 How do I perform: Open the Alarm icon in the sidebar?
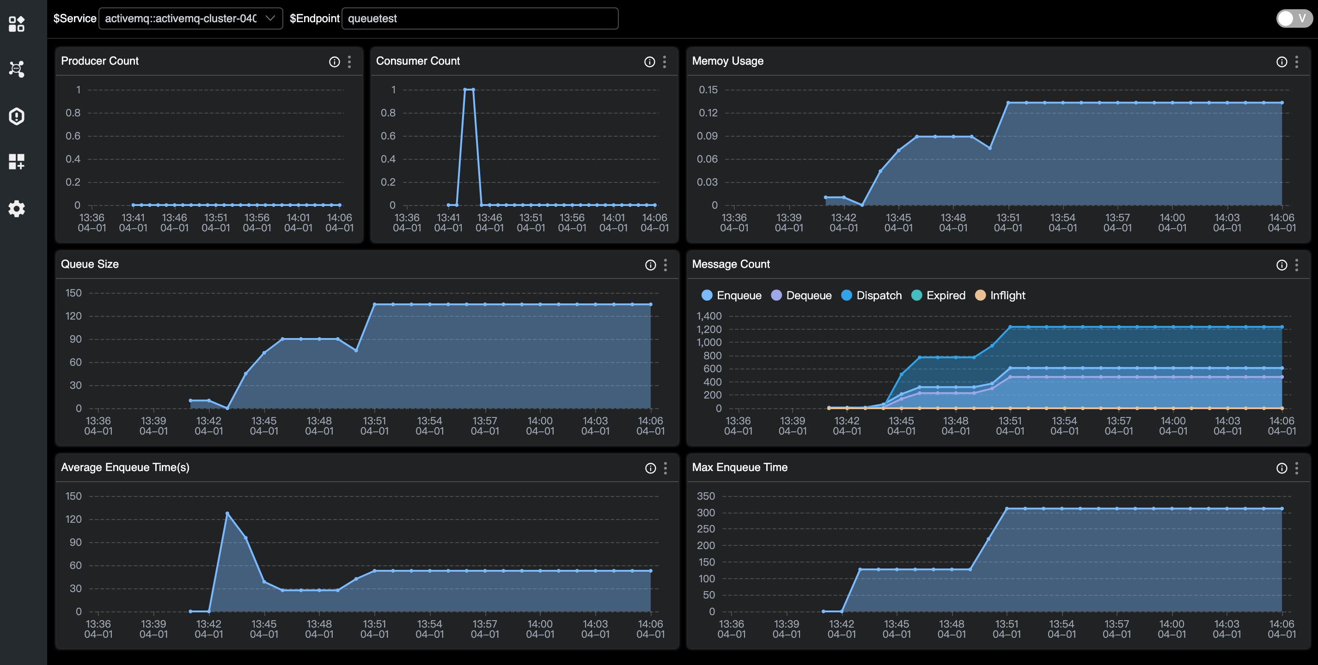(17, 116)
